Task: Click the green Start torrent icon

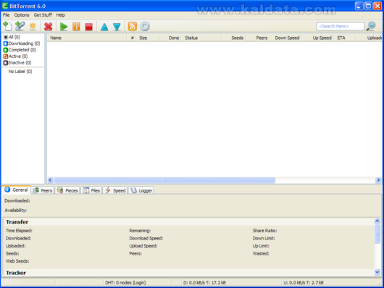Action: (64, 27)
